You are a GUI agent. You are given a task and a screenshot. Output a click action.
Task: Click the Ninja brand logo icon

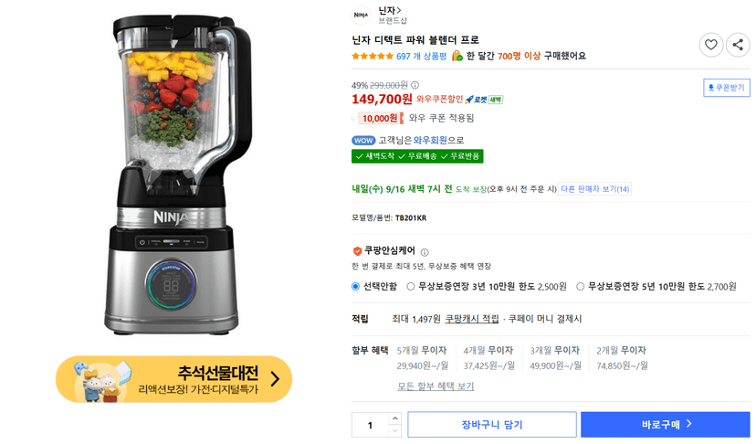click(362, 15)
